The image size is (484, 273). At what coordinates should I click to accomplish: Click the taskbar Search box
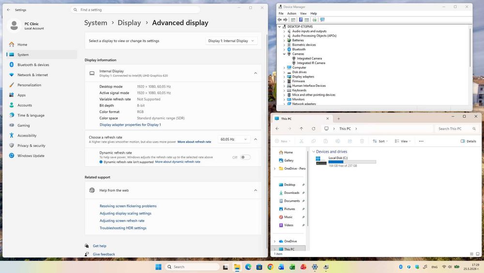pos(192,267)
